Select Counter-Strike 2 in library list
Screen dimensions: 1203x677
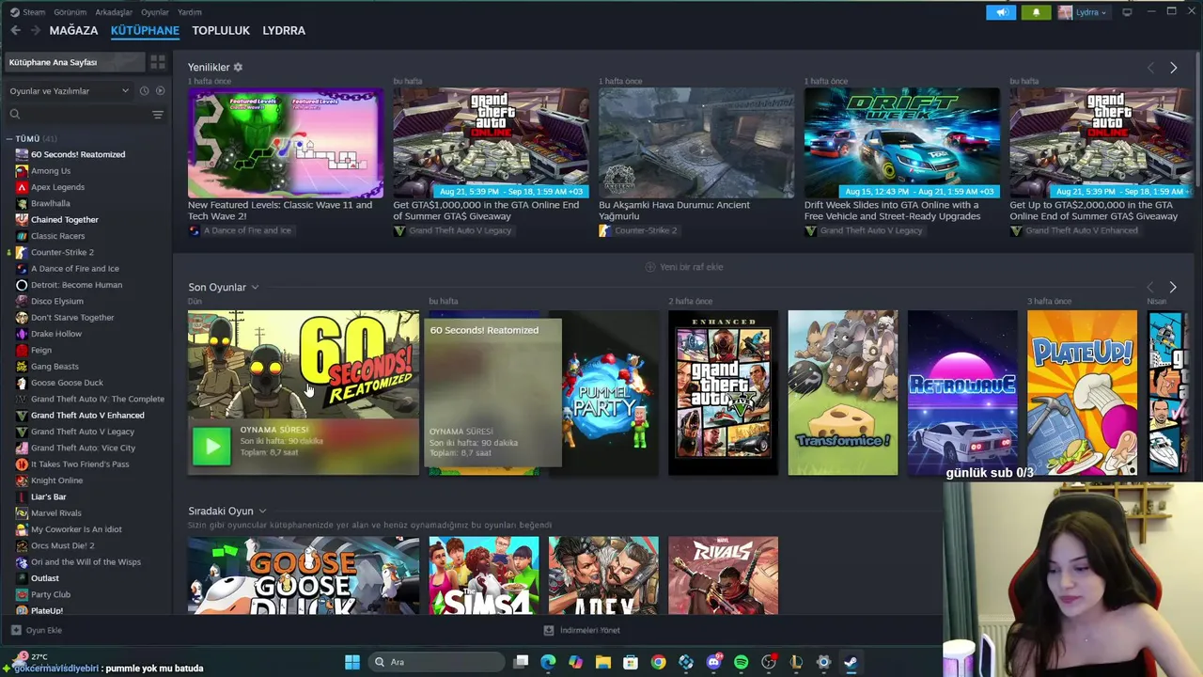62,252
